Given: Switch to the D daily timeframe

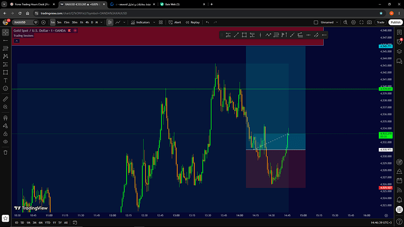Looking at the screenshot, I should [92, 22].
